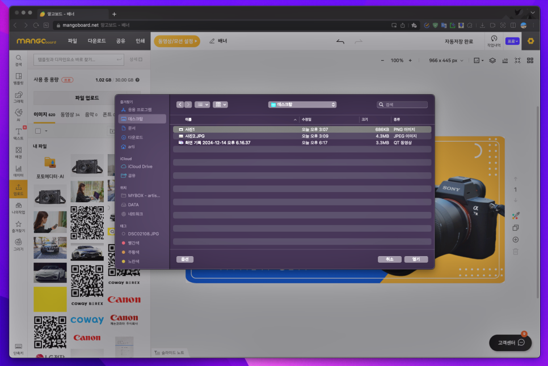This screenshot has height=366, width=548.
Task: Open the 텍스트 text panel
Action: 19,134
